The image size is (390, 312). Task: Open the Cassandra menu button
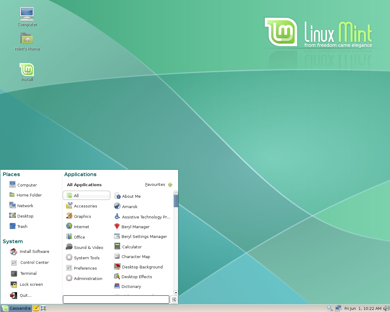(16, 308)
